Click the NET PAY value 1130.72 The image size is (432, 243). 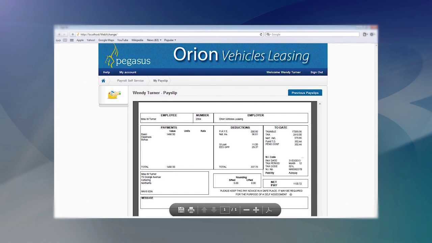pos(297,184)
